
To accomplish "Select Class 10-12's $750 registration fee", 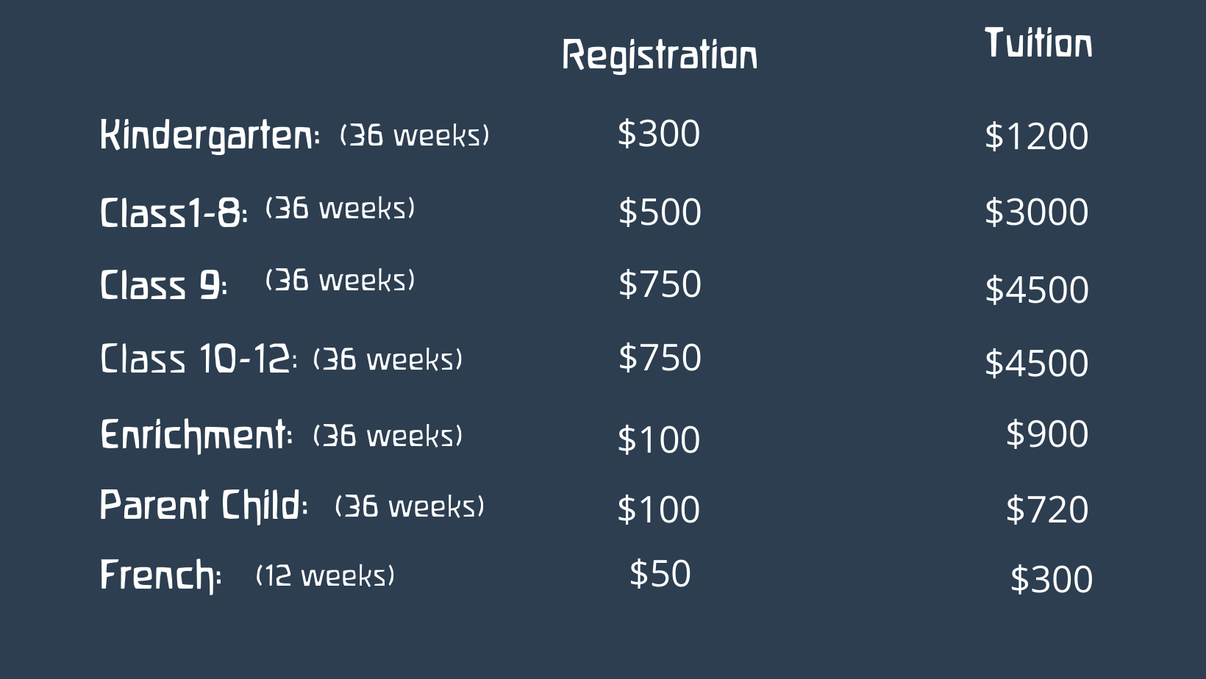I will [660, 358].
